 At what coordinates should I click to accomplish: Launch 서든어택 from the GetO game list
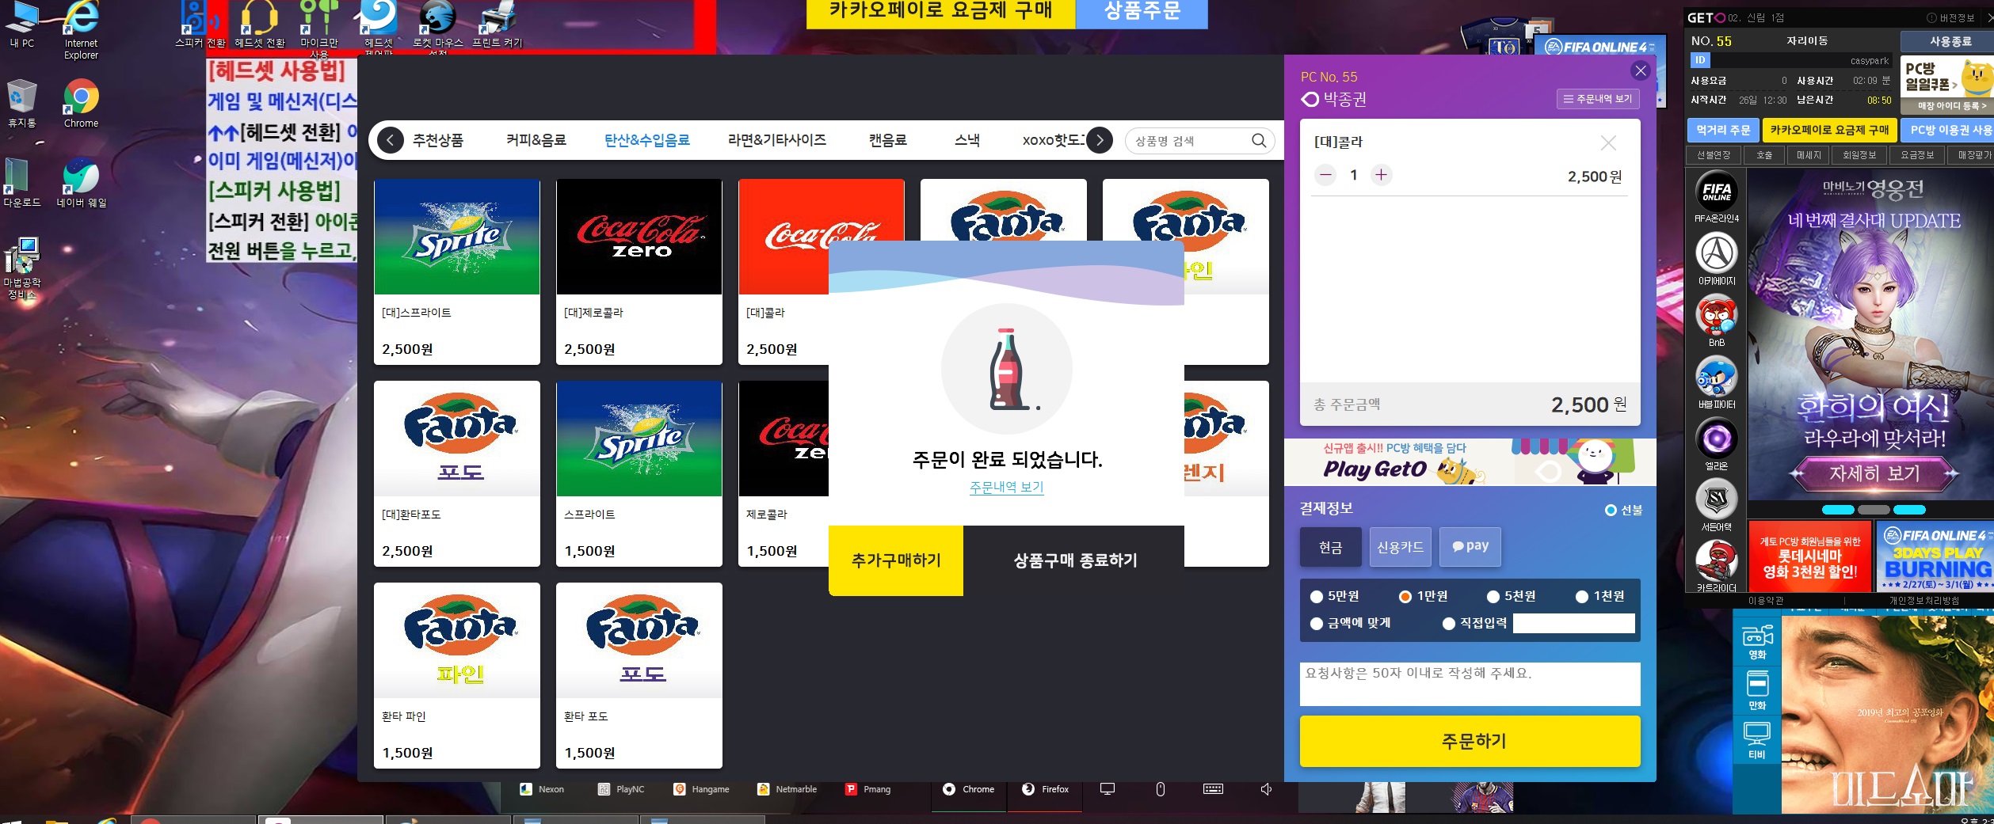click(x=1716, y=506)
